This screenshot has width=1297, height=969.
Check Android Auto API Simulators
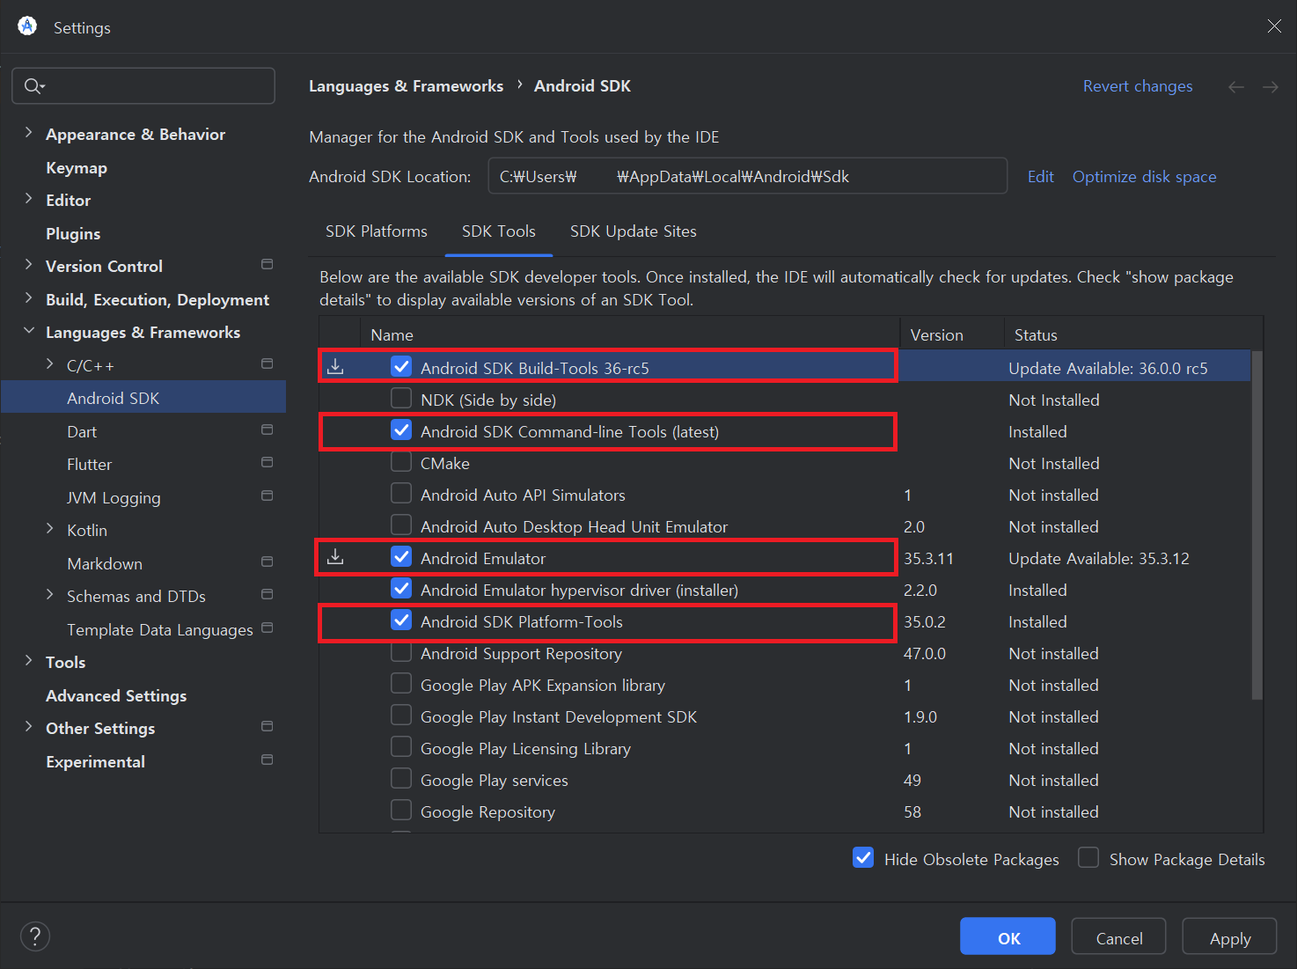pos(401,493)
